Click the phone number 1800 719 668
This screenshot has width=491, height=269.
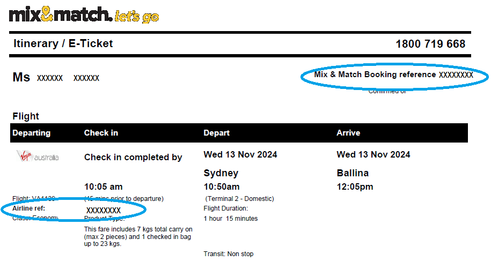[430, 44]
